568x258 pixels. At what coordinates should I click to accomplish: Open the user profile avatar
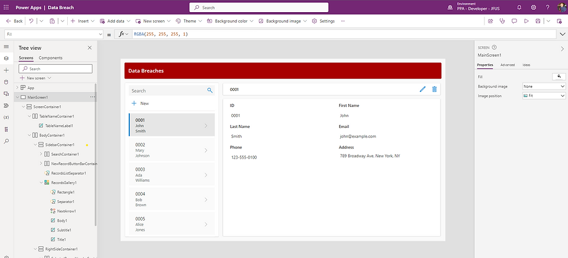[562, 7]
